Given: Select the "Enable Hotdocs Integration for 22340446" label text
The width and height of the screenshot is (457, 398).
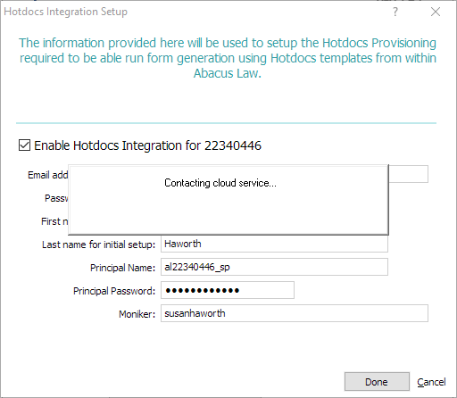Looking at the screenshot, I should point(147,145).
